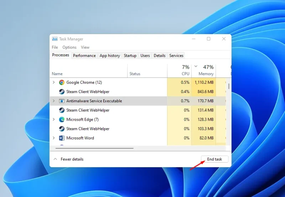The width and height of the screenshot is (285, 197).
Task: Click the Task Manager title bar icon
Action: pos(55,39)
